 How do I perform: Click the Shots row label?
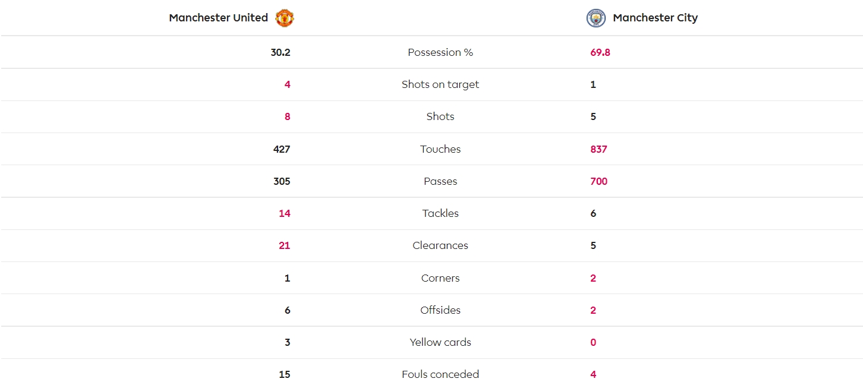(440, 116)
